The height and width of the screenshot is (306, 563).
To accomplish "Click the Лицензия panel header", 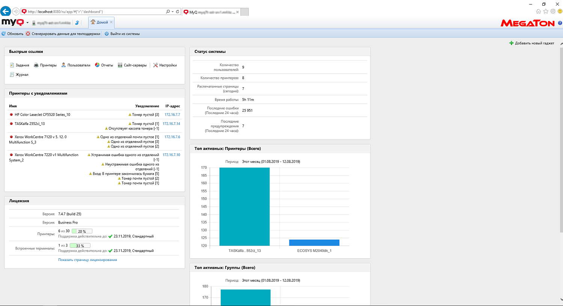I will coord(95,201).
